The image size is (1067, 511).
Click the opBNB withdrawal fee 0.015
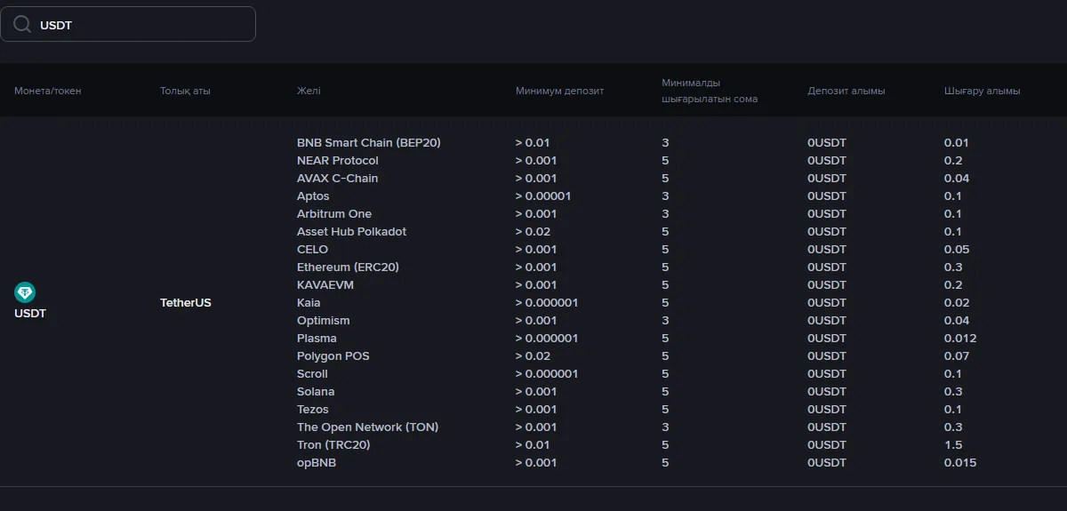[x=960, y=462]
